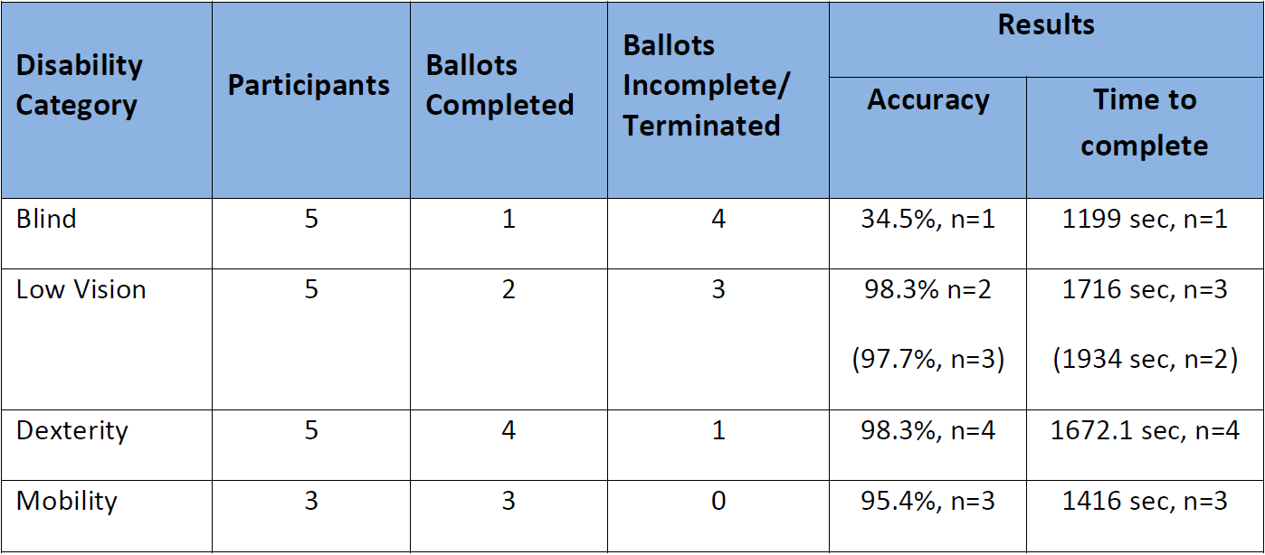The height and width of the screenshot is (555, 1265).
Task: Select the Ballots Incomplete/Terminated header
Action: pyautogui.click(x=718, y=99)
